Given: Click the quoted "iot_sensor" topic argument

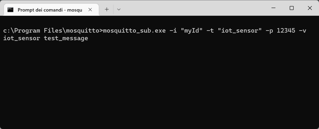Looking at the screenshot, I should tap(240, 31).
